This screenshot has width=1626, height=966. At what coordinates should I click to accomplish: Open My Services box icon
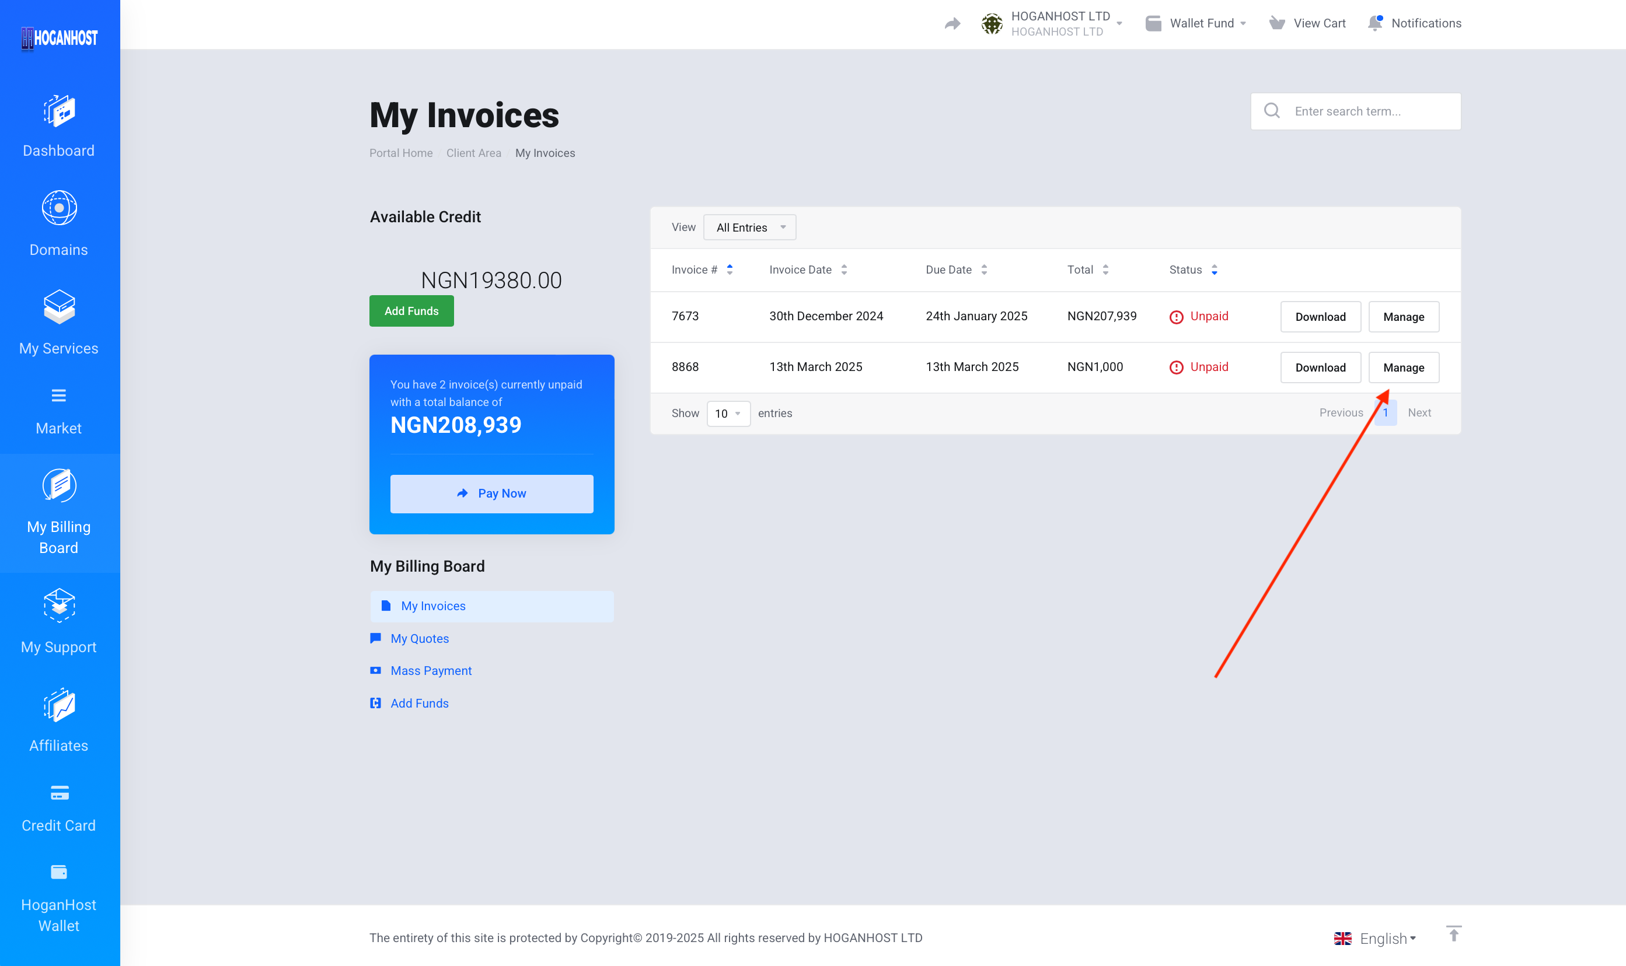(60, 307)
